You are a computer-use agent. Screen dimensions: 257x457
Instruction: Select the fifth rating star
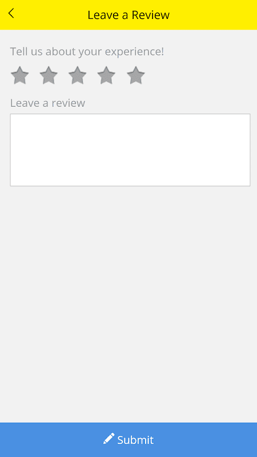tap(136, 75)
